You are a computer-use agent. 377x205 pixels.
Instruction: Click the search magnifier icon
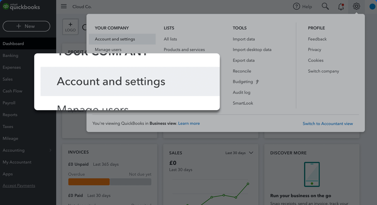325,6
